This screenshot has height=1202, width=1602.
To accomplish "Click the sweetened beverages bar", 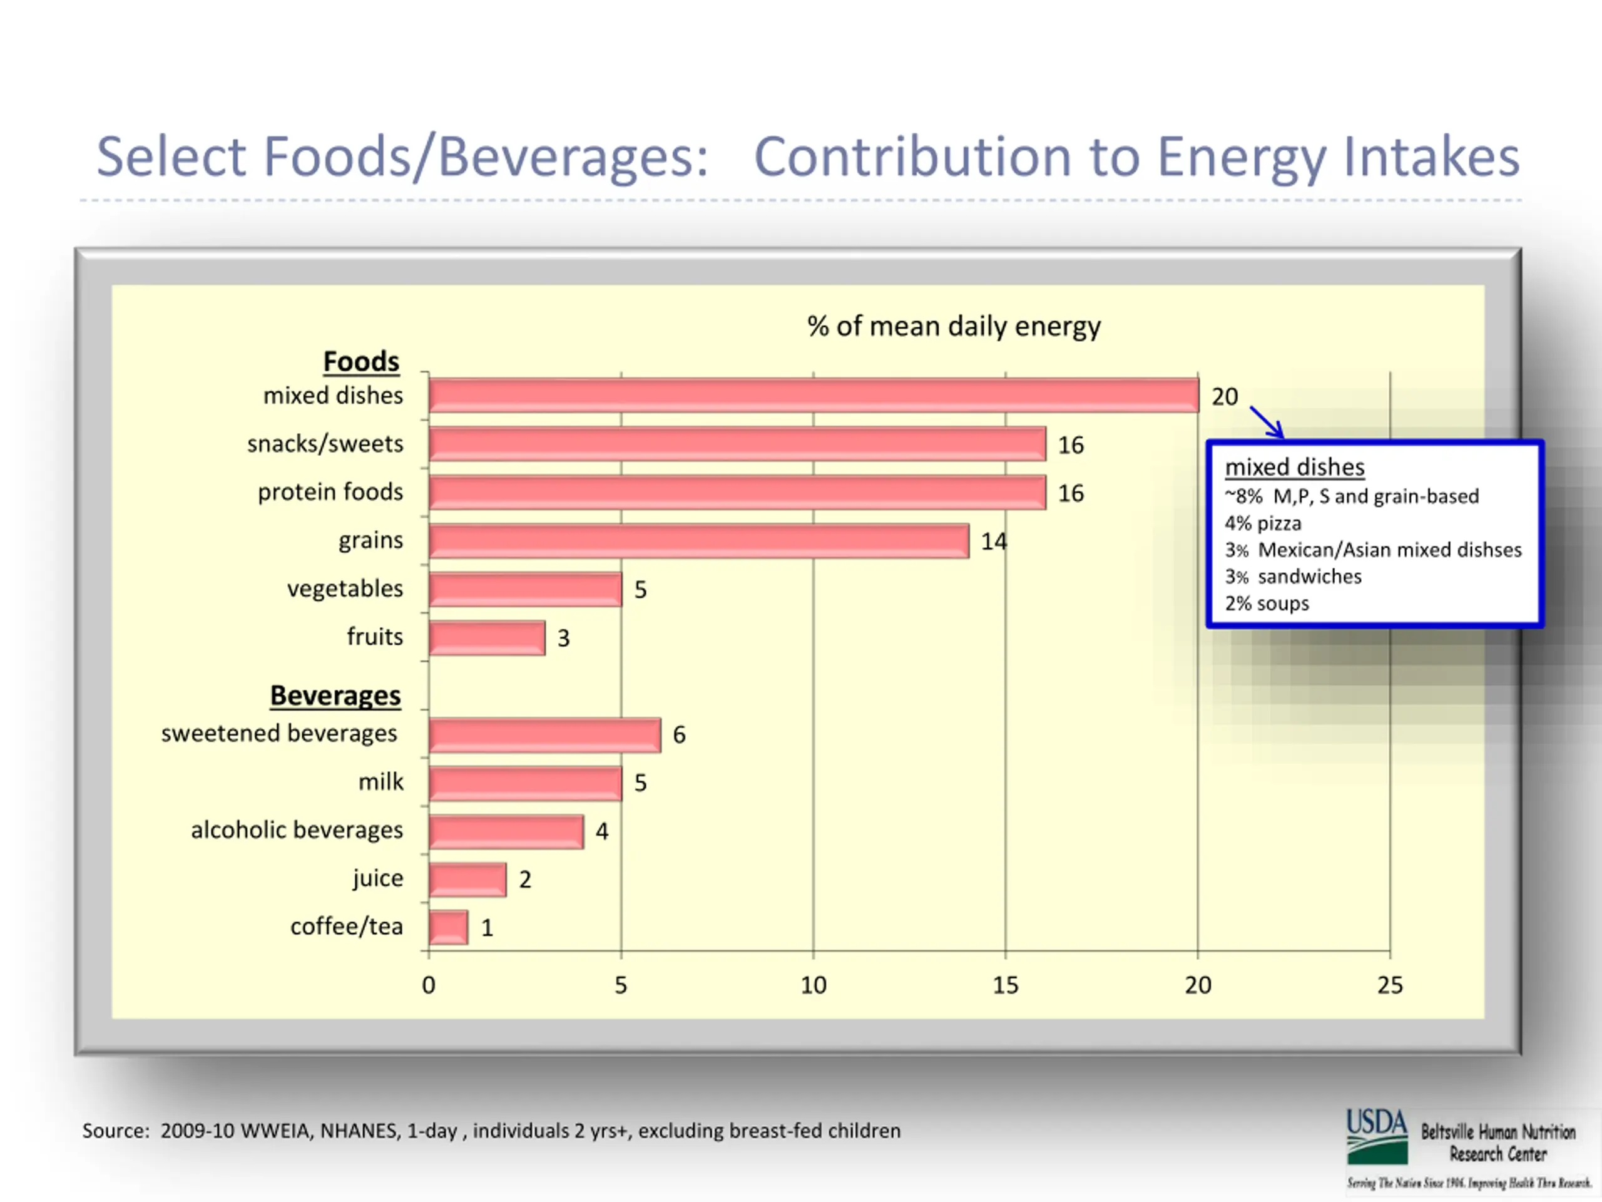I will click(544, 735).
